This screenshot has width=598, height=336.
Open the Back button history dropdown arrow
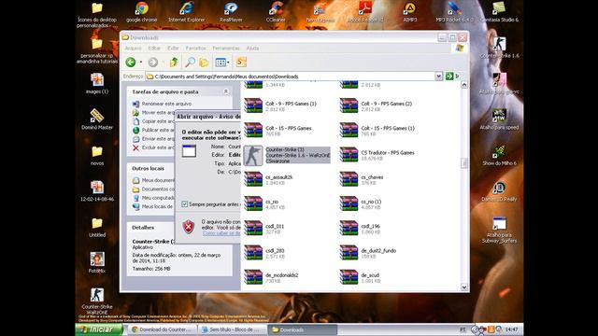[141, 63]
